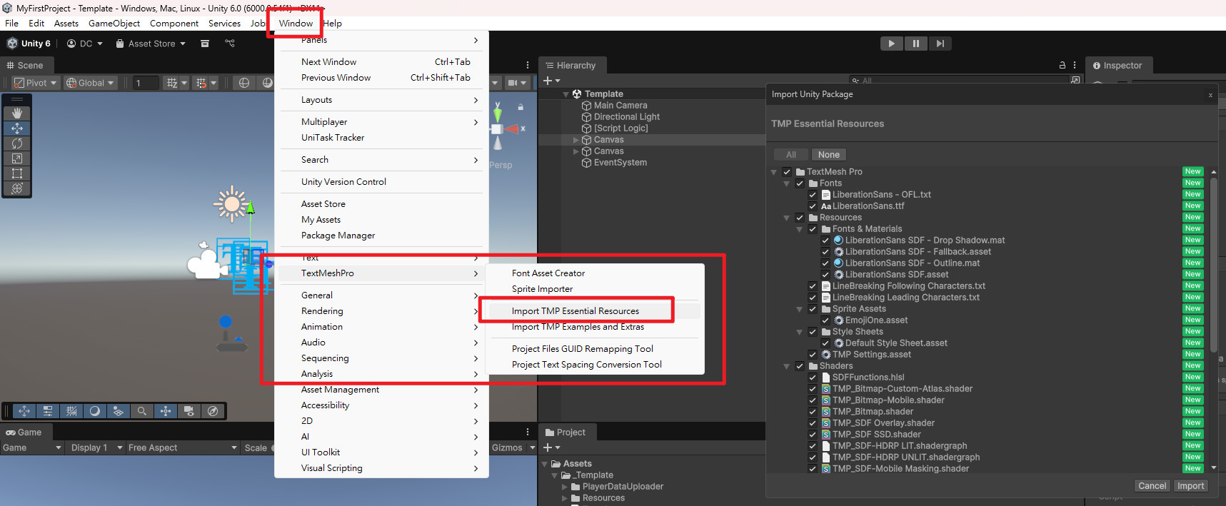Select the combined Transform tool
The height and width of the screenshot is (506, 1226).
click(17, 188)
